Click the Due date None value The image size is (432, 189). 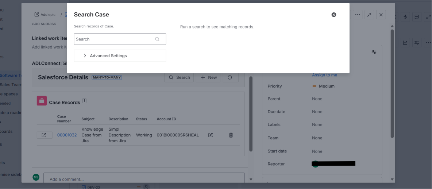(317, 112)
